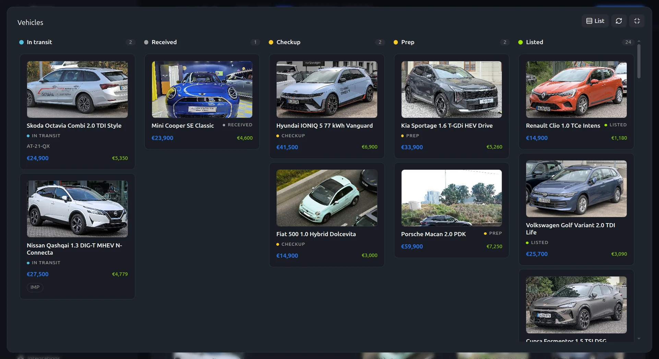Click CHECKUP status on Fiat 500 card

pos(291,244)
